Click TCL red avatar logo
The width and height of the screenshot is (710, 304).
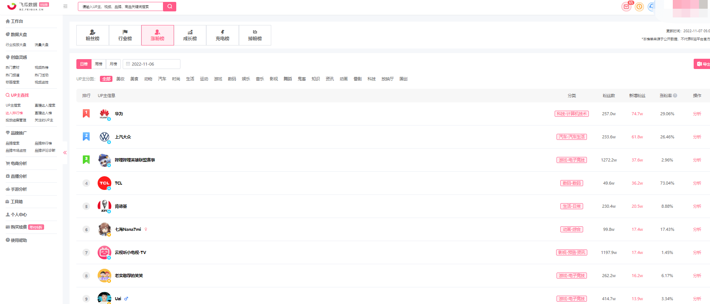coord(104,183)
